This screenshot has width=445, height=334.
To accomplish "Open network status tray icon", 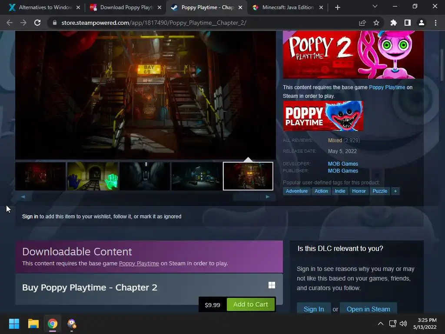I will click(x=393, y=324).
